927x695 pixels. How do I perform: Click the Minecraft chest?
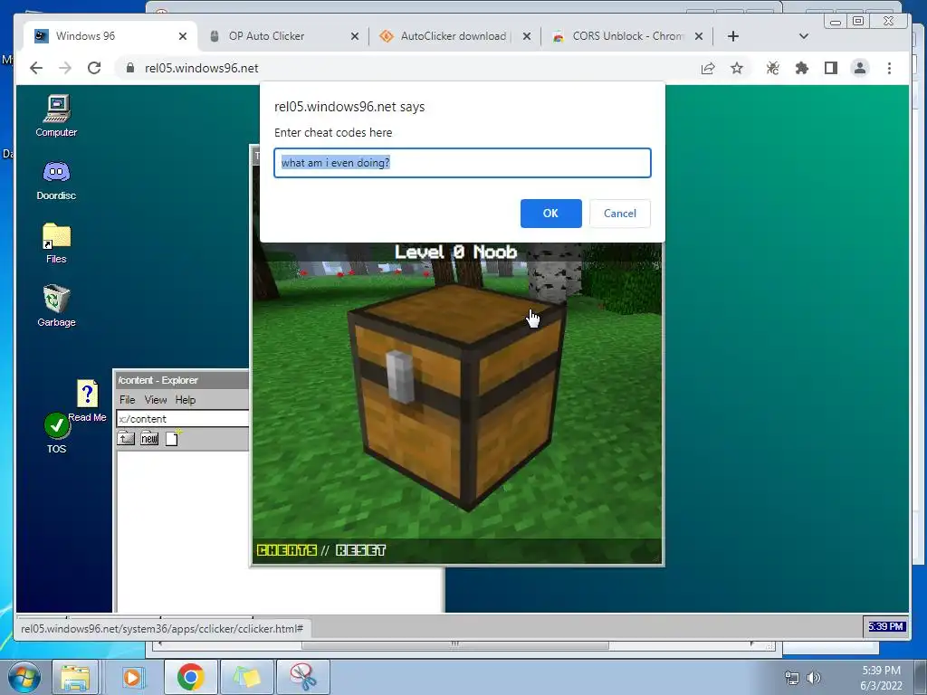456,396
